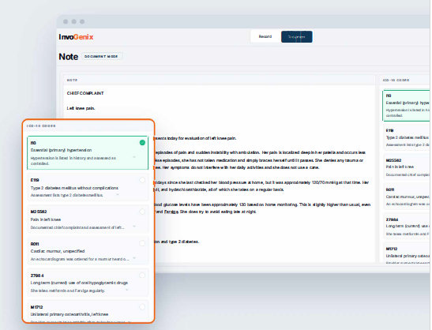Click the note line ending 'and type 2 diabetes.'
The width and height of the screenshot is (432, 330).
(177, 242)
